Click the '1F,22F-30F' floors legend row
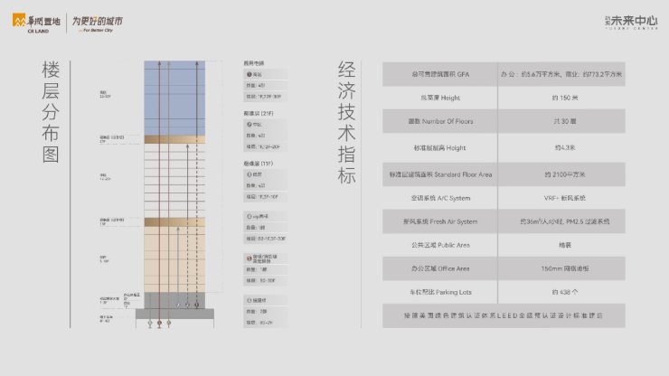Screen dimensions: 669x376 tap(266, 97)
